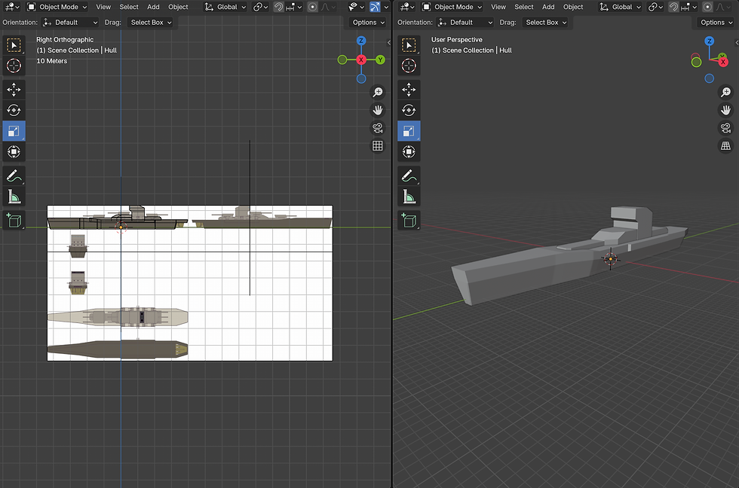Screen dimensions: 739x488
Task: Pick the 3D Cursor tool in the left viewport
Action: point(14,66)
